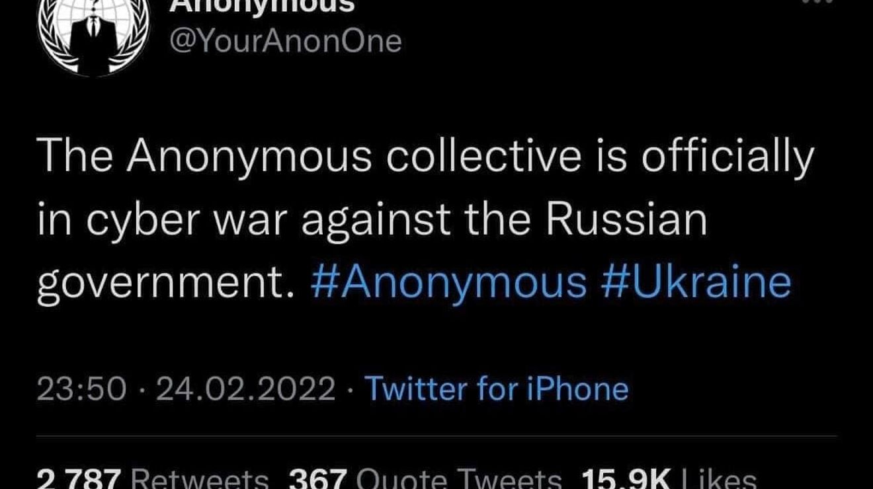This screenshot has height=489, width=873.
Task: Open the Twitter for iPhone source link
Action: coord(496,389)
